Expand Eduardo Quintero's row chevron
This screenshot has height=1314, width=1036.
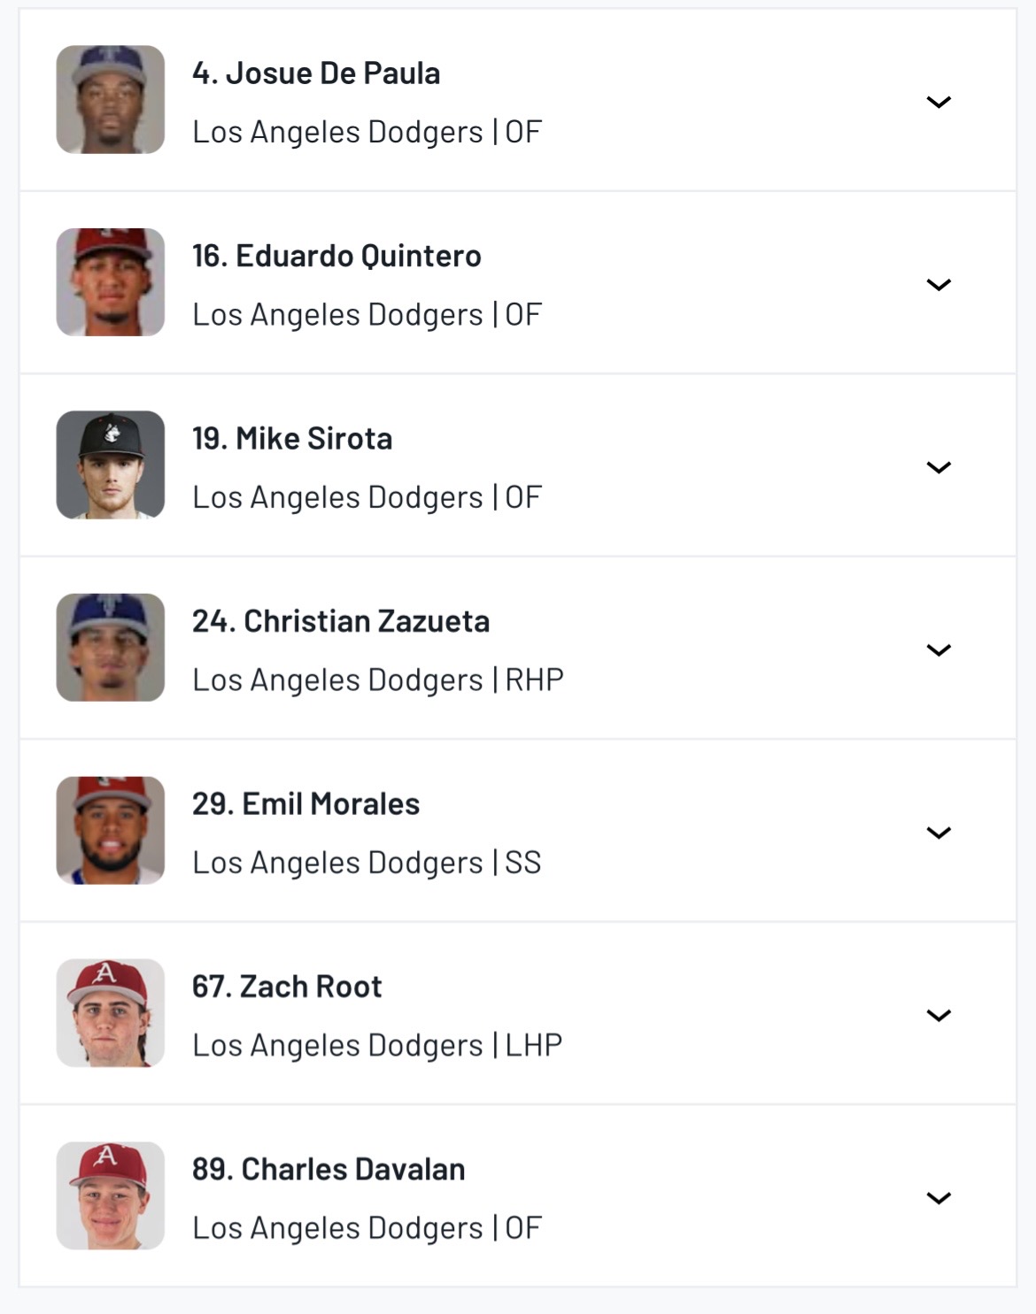click(938, 284)
